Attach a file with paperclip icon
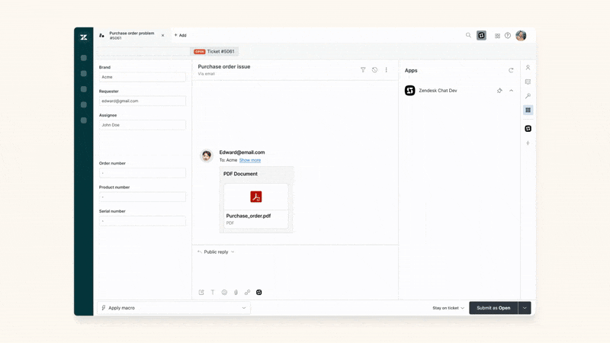This screenshot has width=610, height=343. point(236,293)
